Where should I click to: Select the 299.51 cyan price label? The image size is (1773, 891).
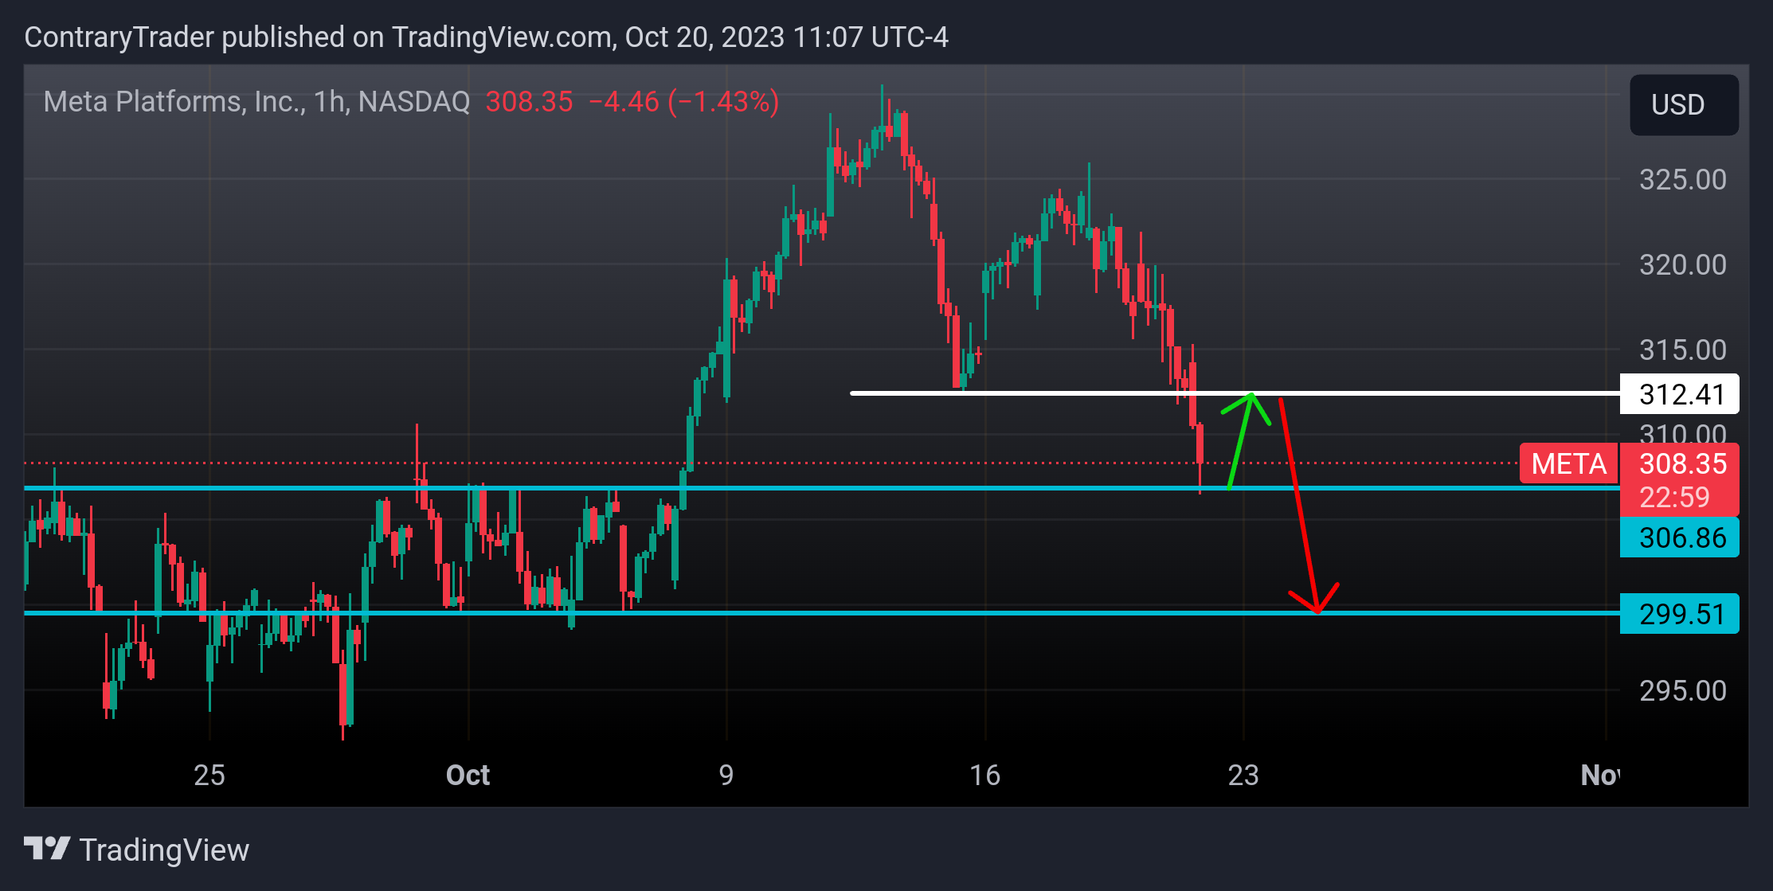pyautogui.click(x=1680, y=614)
